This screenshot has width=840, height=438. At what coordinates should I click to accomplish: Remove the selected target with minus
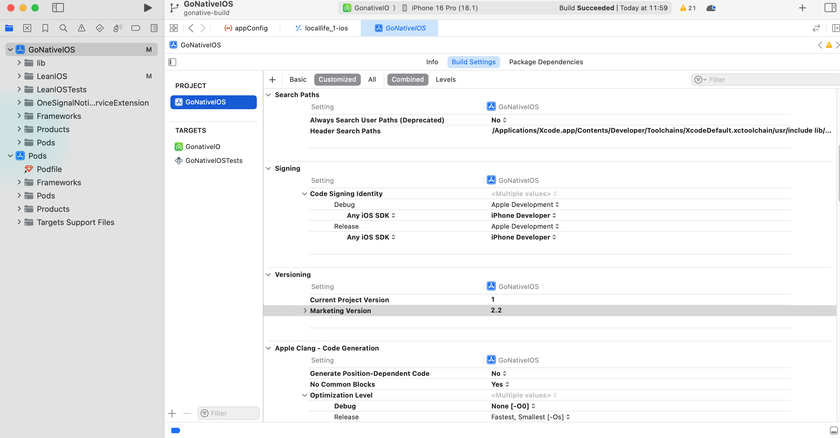click(x=187, y=414)
